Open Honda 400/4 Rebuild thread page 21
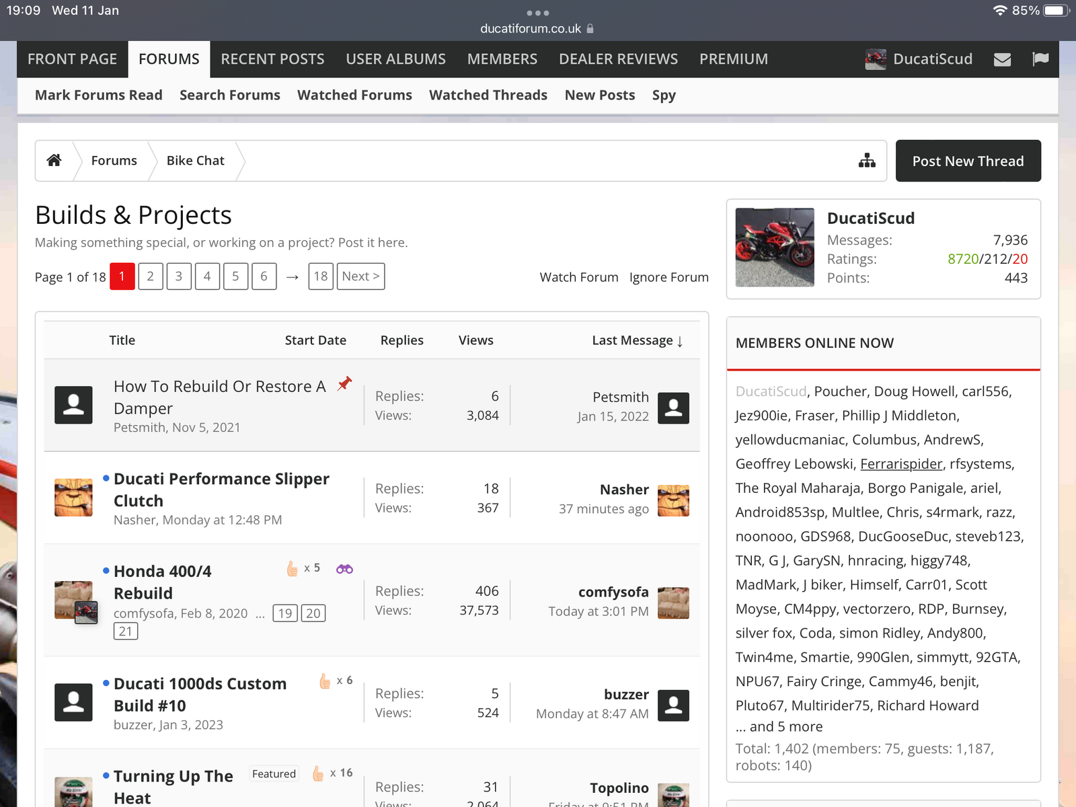1076x807 pixels. (126, 631)
